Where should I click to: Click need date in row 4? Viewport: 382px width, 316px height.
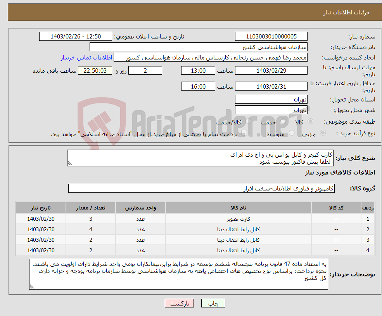click(41, 251)
